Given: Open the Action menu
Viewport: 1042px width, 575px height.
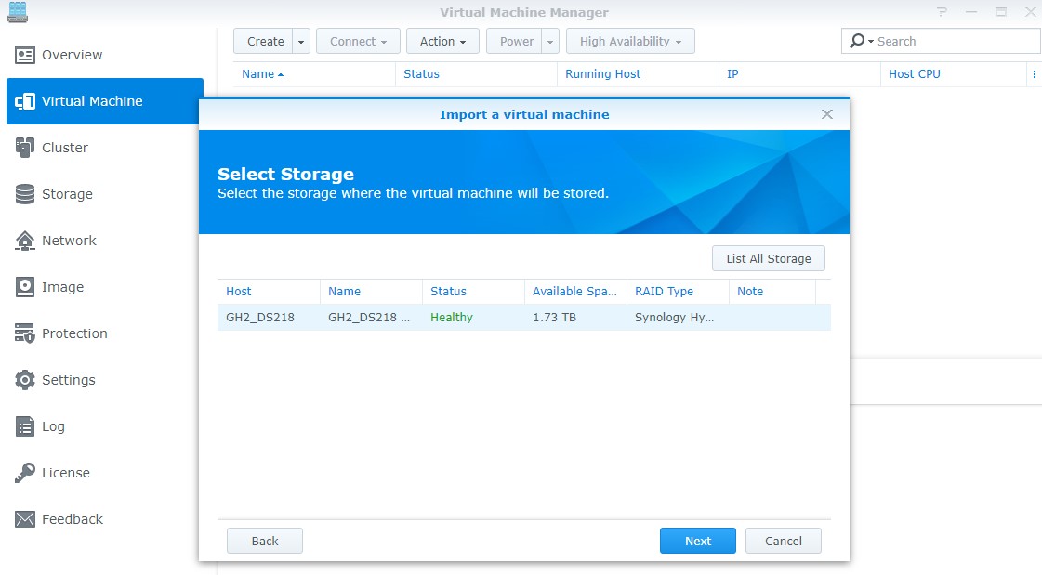Looking at the screenshot, I should [442, 41].
